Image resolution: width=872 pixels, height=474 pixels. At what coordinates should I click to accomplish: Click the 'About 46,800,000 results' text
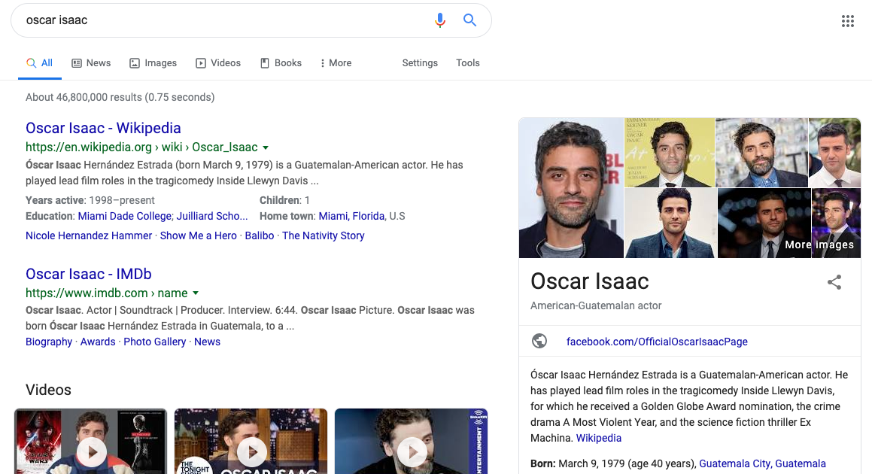[120, 97]
